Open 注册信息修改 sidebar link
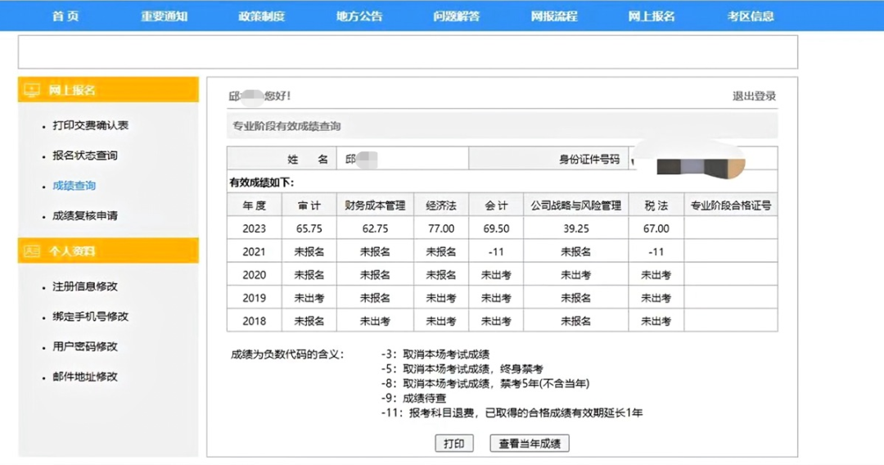The image size is (884, 465). pos(85,287)
